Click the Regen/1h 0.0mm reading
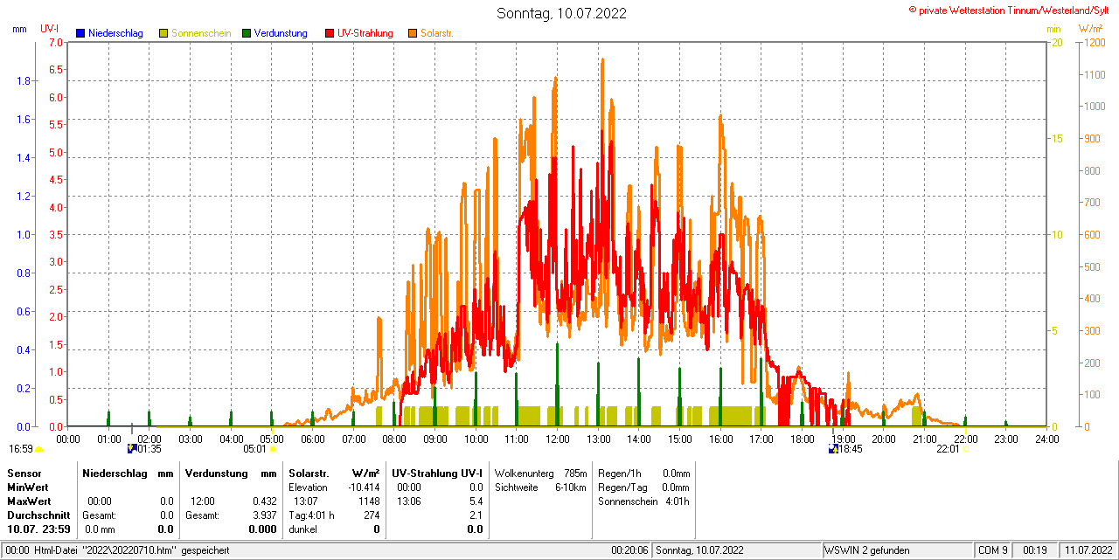Viewport: 1119px width, 560px height. click(x=644, y=473)
